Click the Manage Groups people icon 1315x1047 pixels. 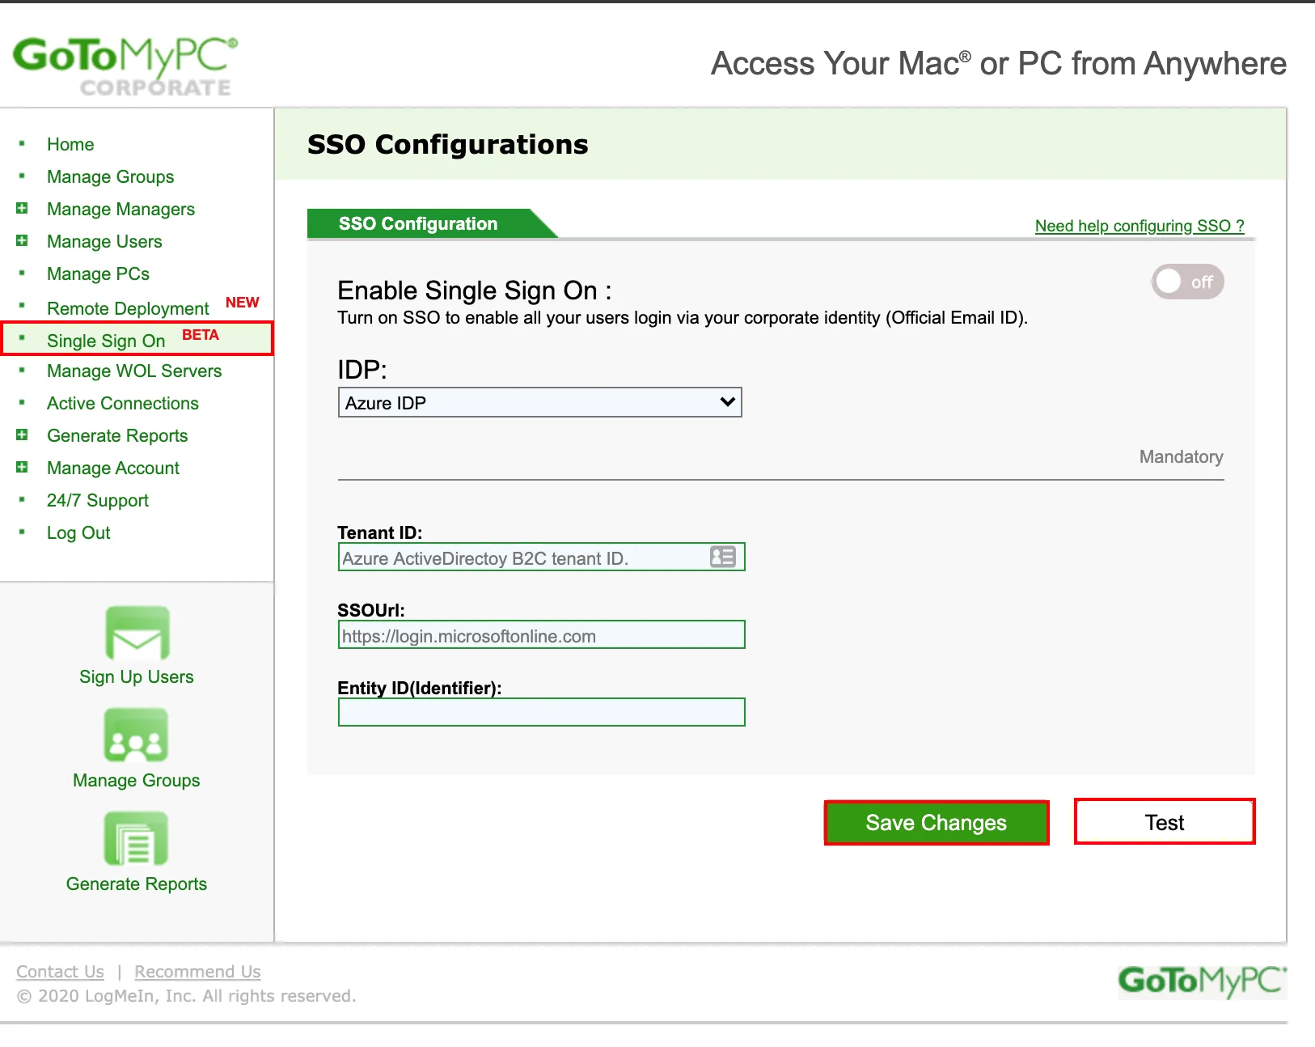tap(136, 735)
